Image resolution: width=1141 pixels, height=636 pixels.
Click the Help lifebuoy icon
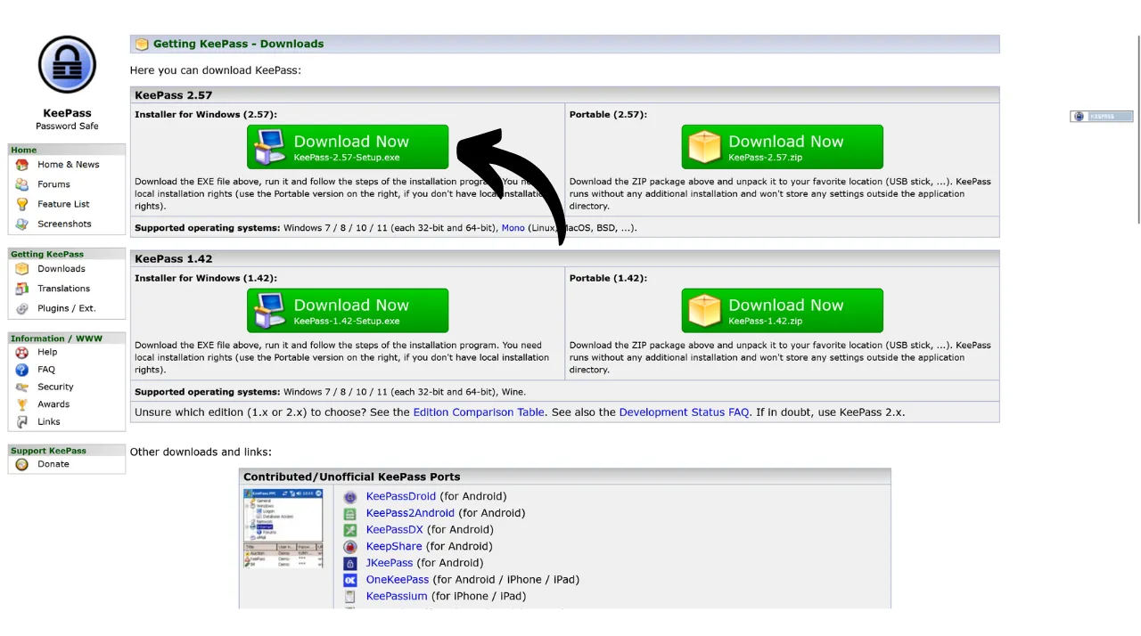(22, 353)
